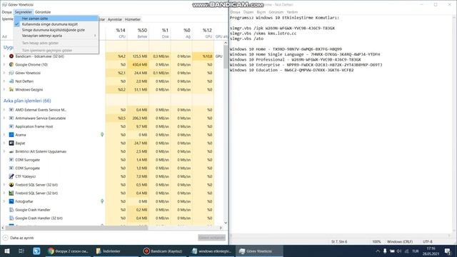Click the Google Chrome process icon

point(11,64)
